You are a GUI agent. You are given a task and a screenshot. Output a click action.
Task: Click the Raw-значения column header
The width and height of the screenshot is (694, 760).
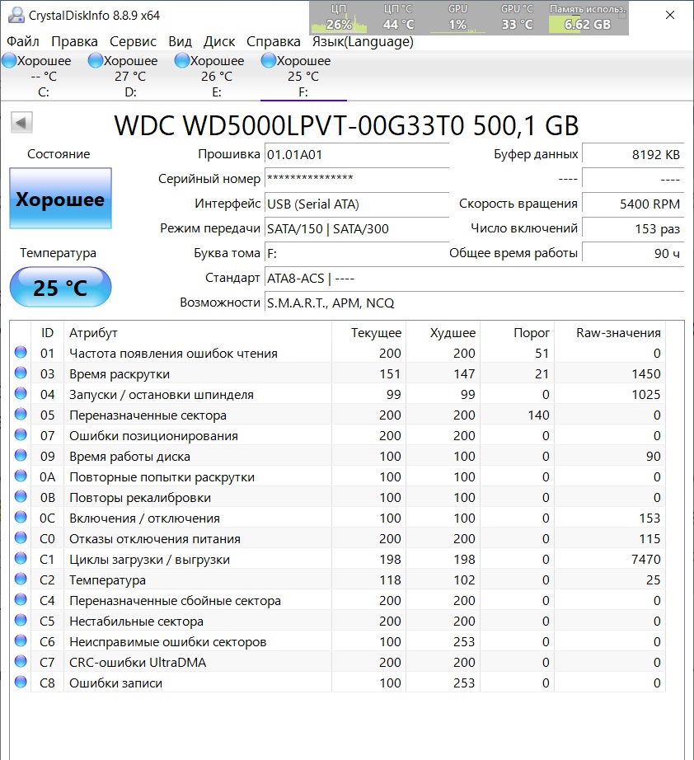tap(610, 333)
